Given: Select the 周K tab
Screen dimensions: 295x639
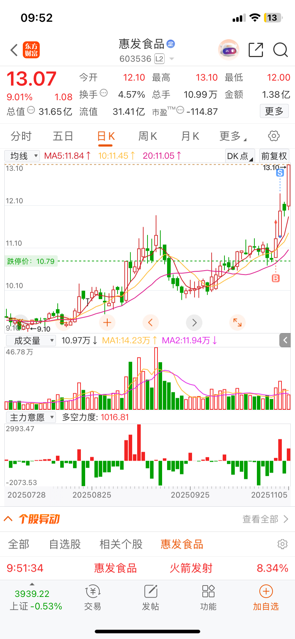Looking at the screenshot, I should 147,136.
